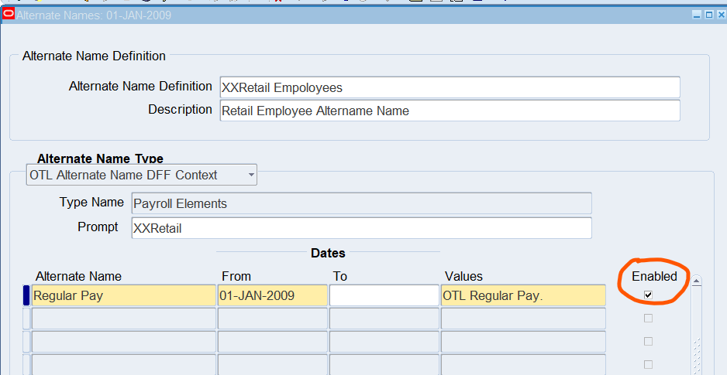Click the Prompt field containing XXRetail
Image resolution: width=727 pixels, height=375 pixels.
coord(361,228)
